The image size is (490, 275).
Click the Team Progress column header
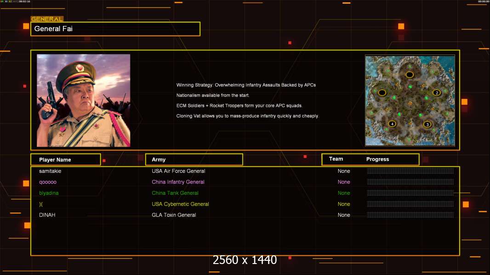(370, 159)
